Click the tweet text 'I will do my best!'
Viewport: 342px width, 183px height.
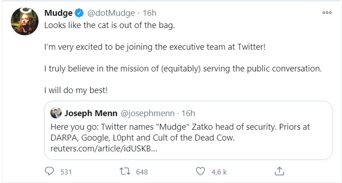[x=76, y=90]
